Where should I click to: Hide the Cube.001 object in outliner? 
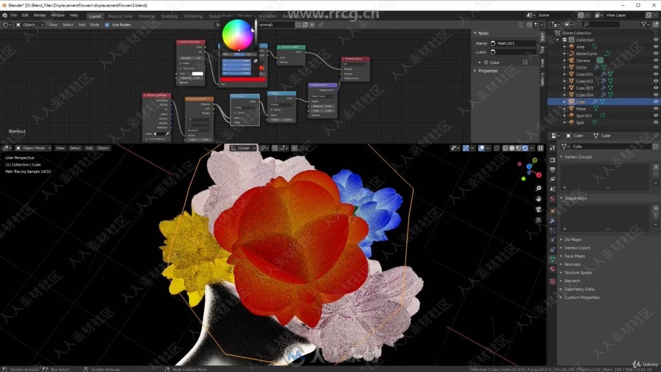point(656,74)
